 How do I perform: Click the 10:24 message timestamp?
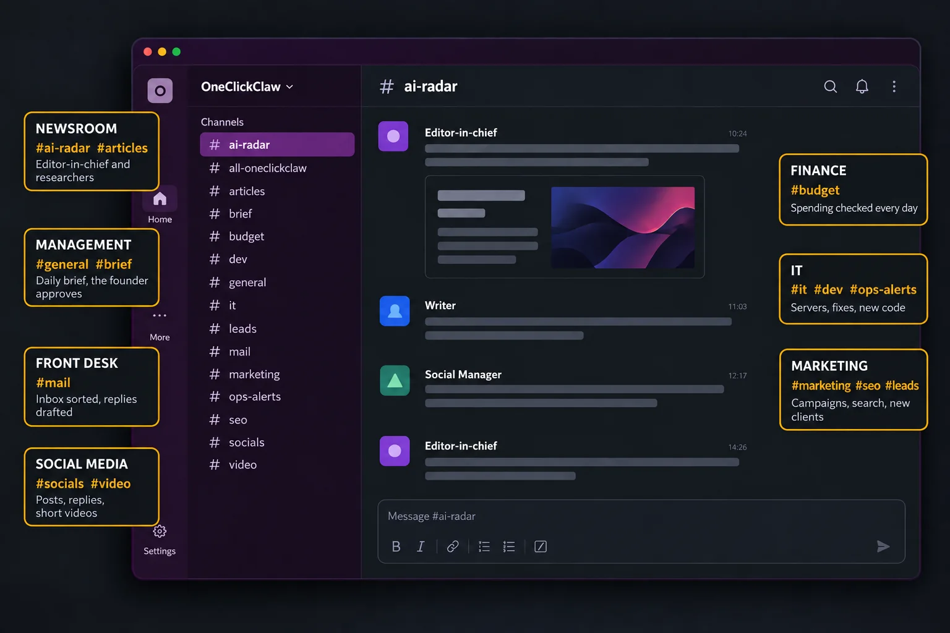pyautogui.click(x=737, y=134)
